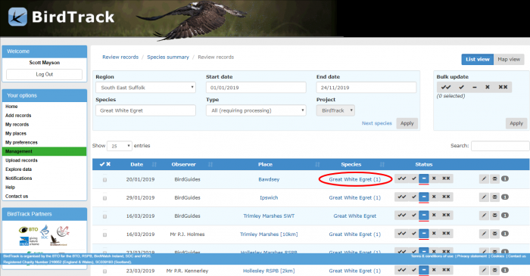Switch to Map view tab

(x=509, y=60)
